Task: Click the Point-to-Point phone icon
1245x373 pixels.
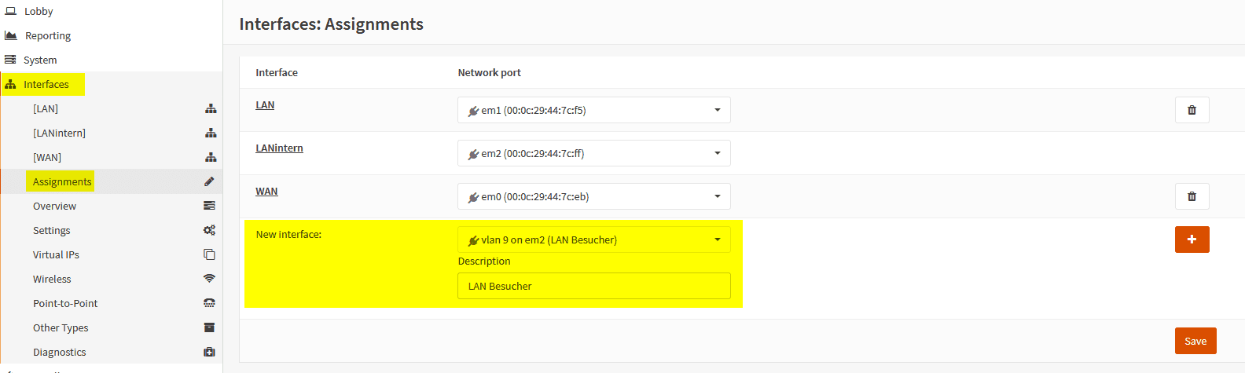Action: [x=209, y=303]
